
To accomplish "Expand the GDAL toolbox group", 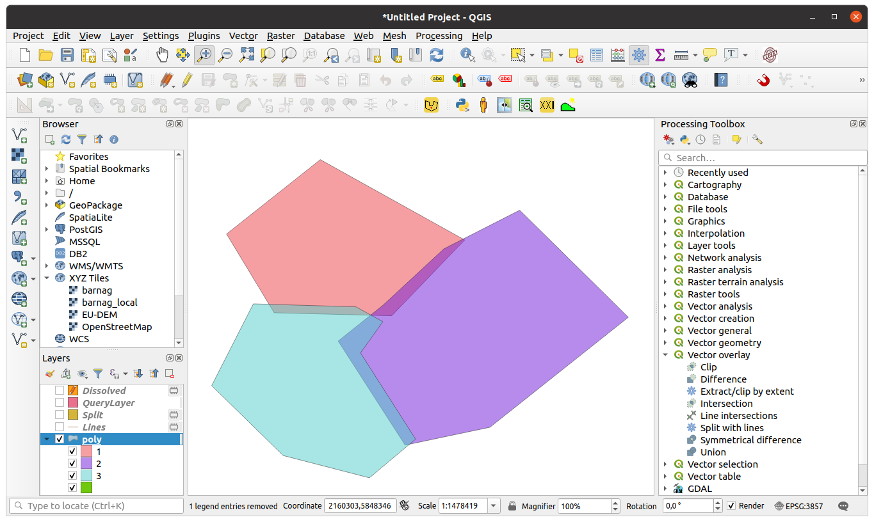I will tap(665, 488).
